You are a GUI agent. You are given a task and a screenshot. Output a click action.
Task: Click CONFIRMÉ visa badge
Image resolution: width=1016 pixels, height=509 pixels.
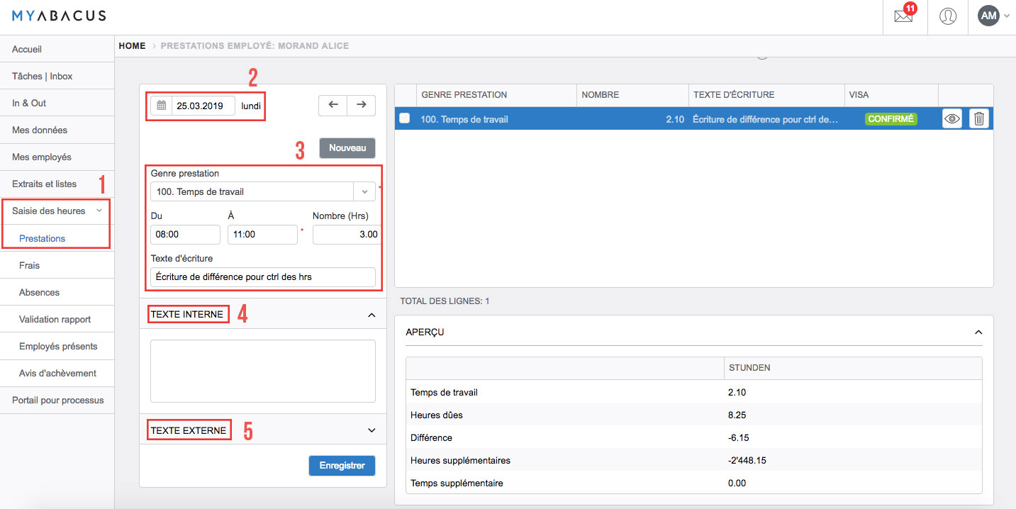coord(891,119)
